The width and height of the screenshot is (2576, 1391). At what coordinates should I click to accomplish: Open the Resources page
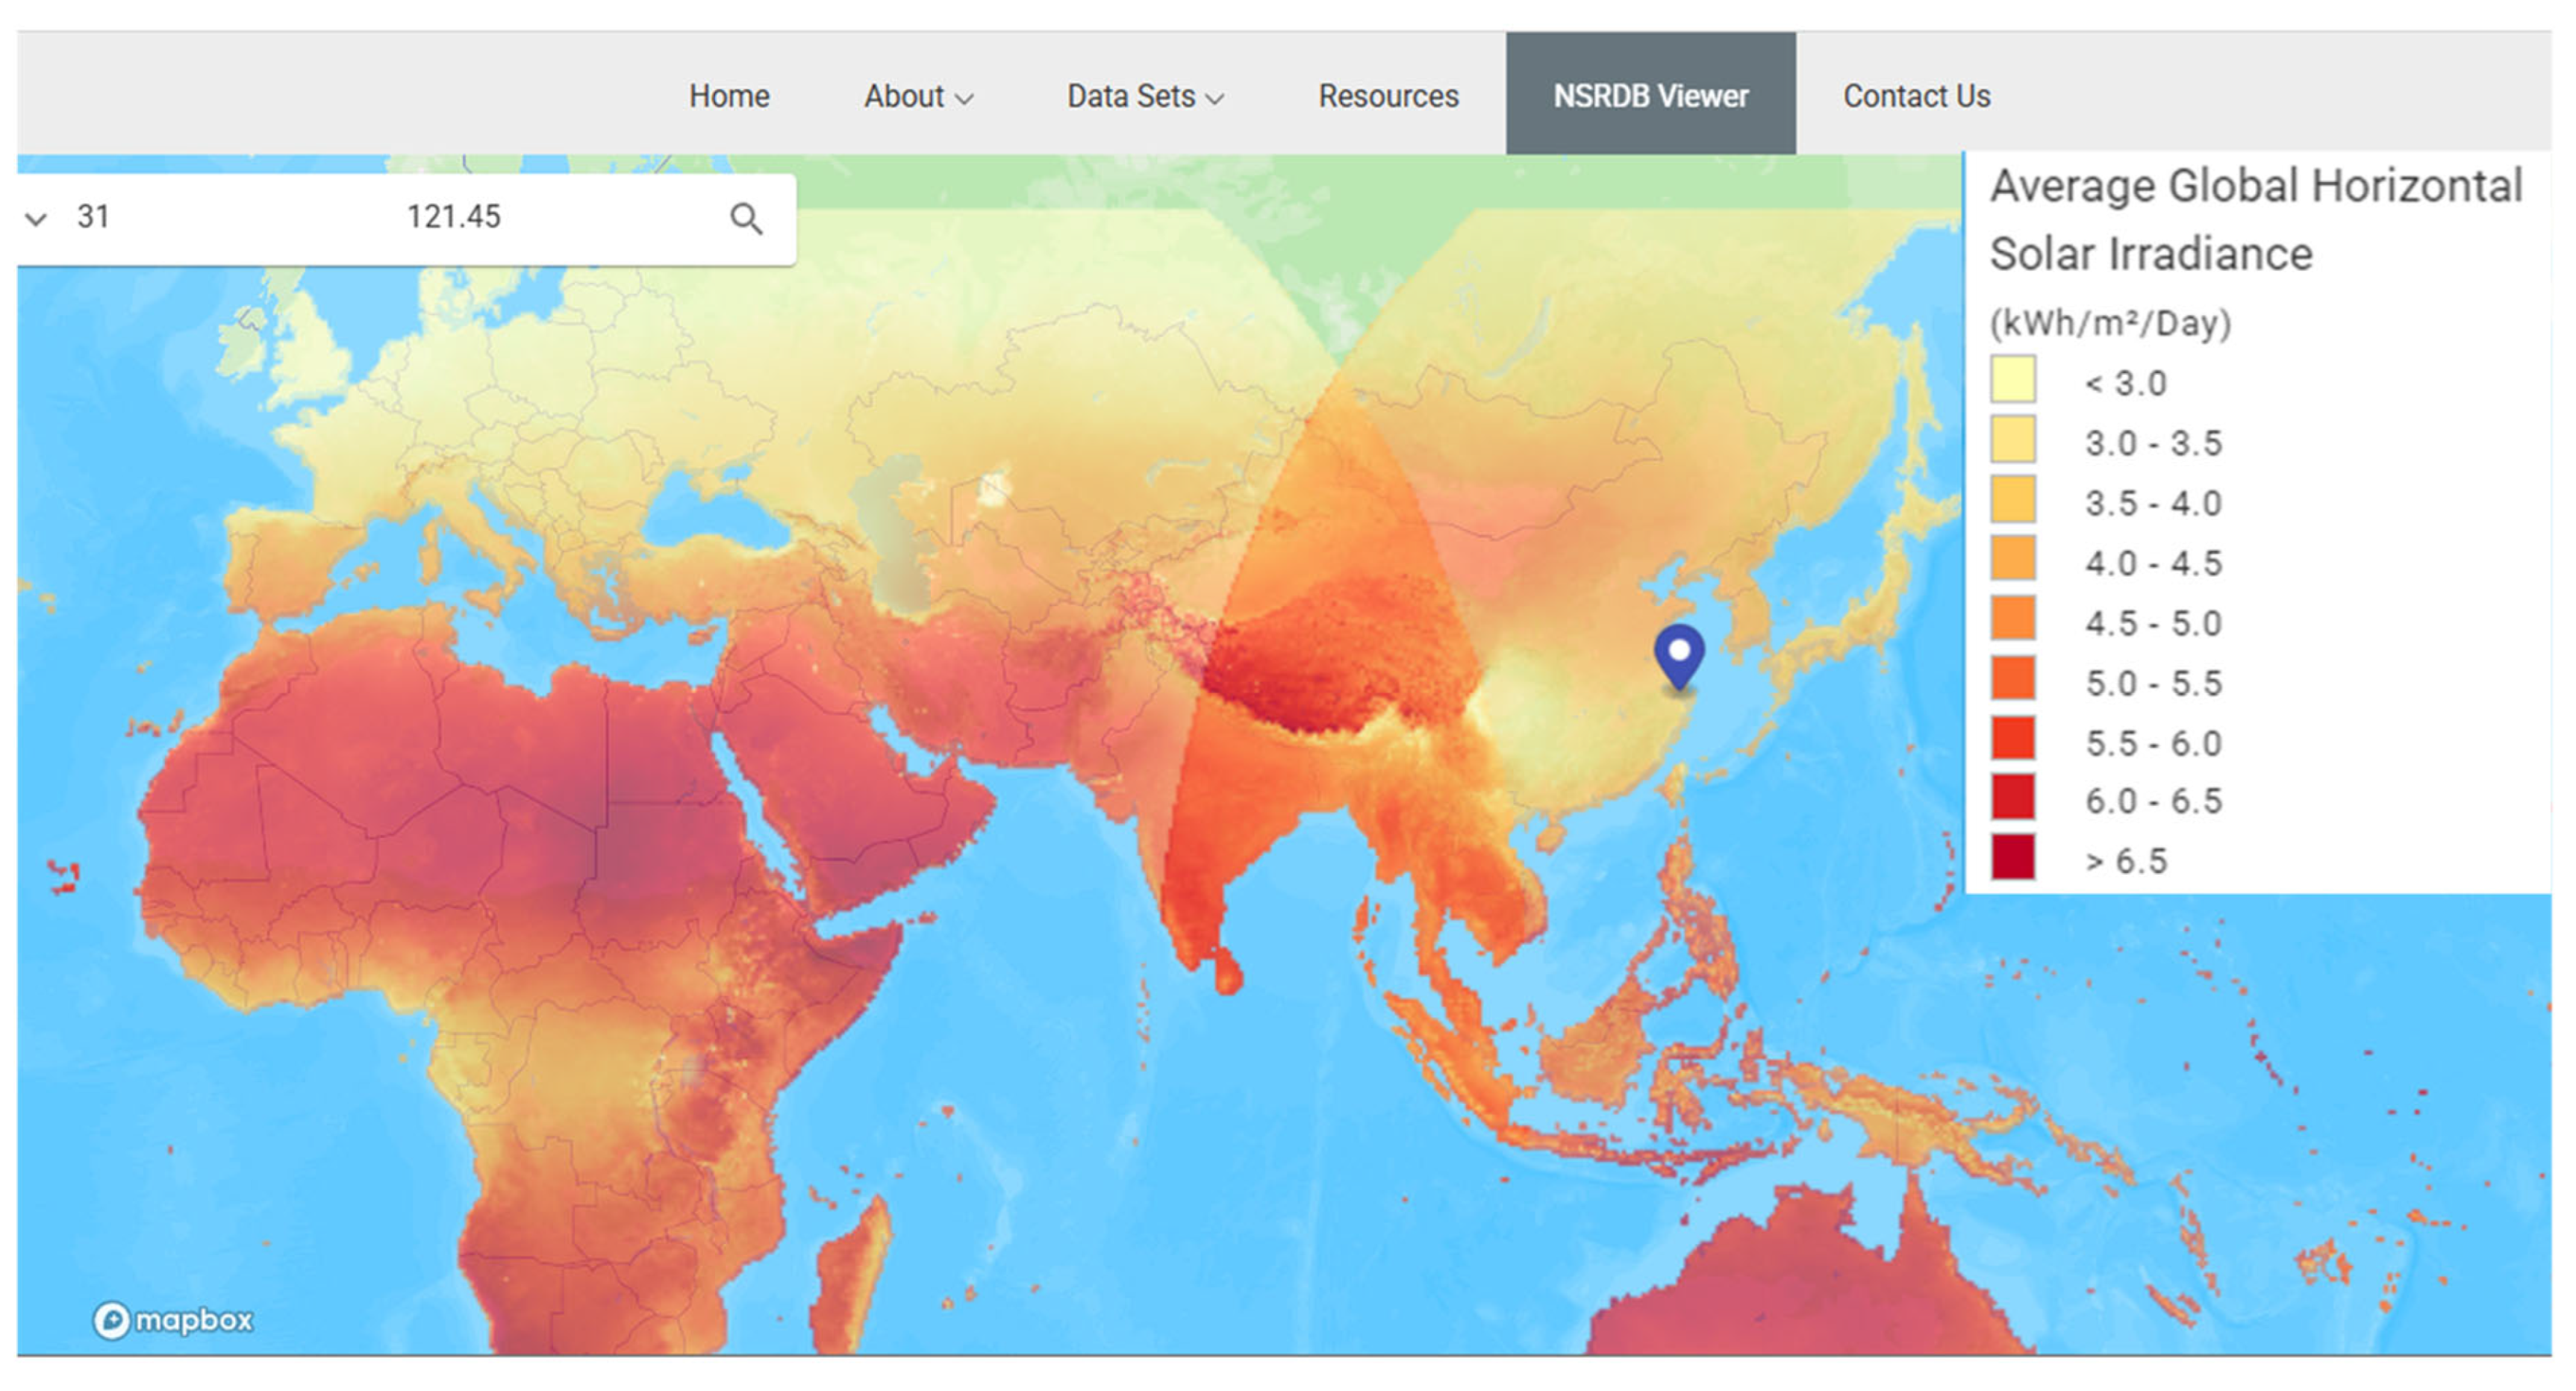[1388, 96]
